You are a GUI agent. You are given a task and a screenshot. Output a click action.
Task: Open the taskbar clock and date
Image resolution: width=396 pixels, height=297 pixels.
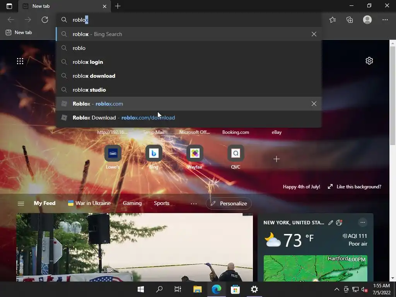click(x=381, y=289)
